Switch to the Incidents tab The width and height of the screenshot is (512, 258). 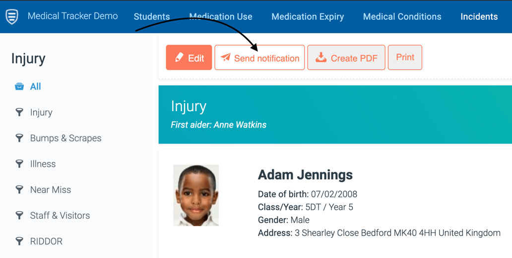[479, 16]
